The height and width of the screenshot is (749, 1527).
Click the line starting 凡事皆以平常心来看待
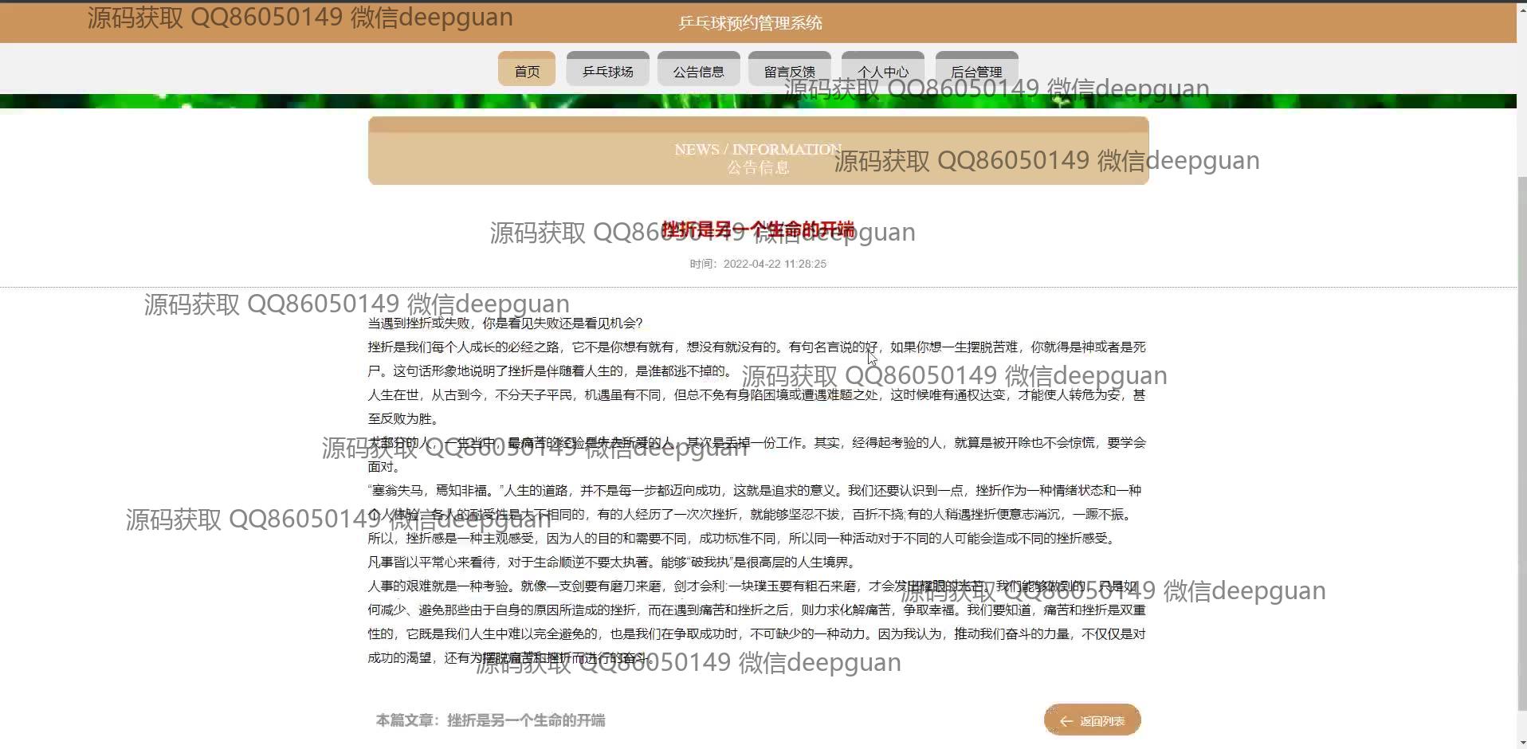611,563
